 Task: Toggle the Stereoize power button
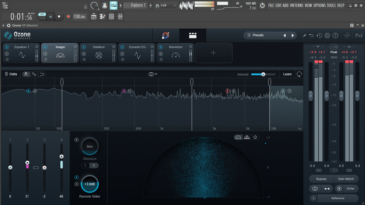tap(77, 140)
